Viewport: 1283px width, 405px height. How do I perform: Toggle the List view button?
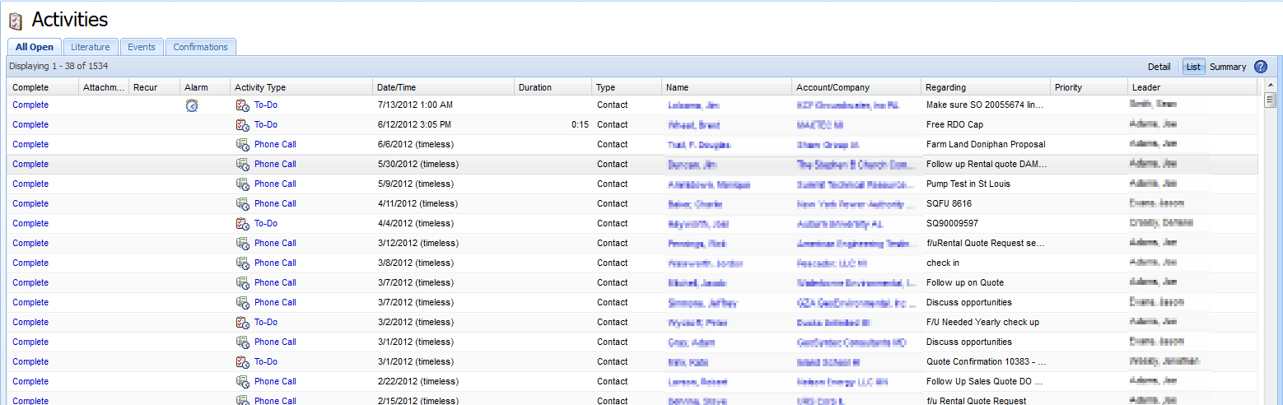pyautogui.click(x=1193, y=67)
